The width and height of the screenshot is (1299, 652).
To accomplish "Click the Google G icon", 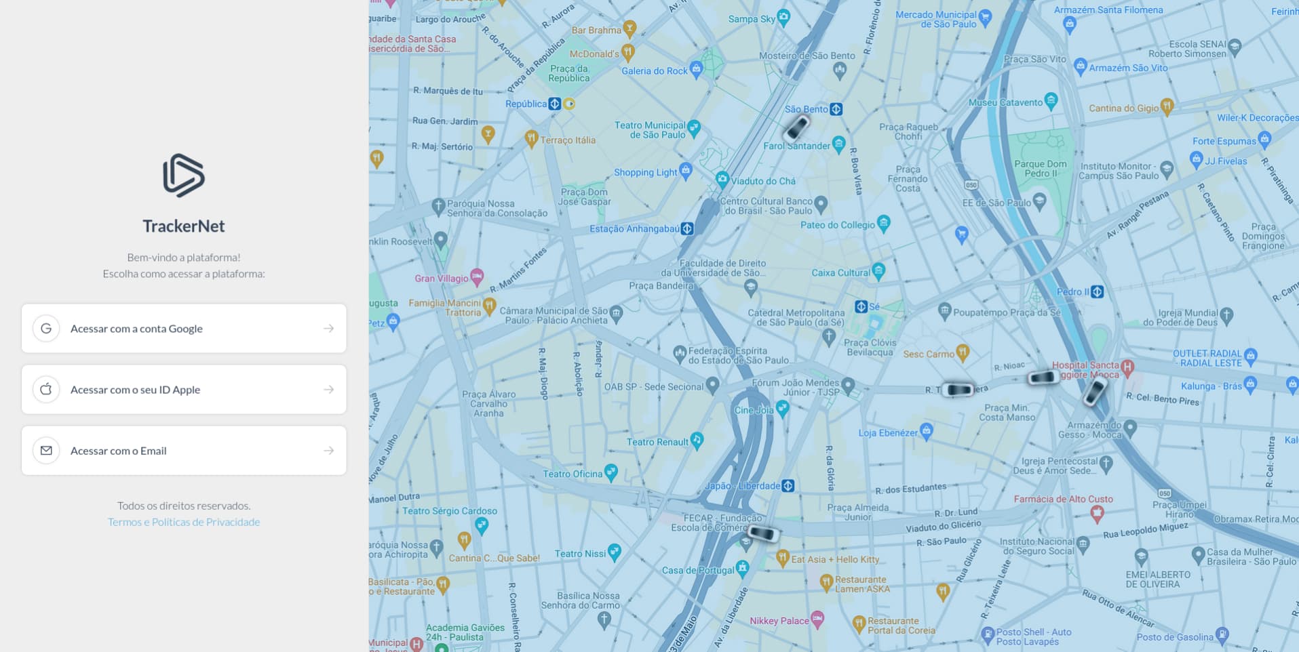I will pyautogui.click(x=46, y=329).
